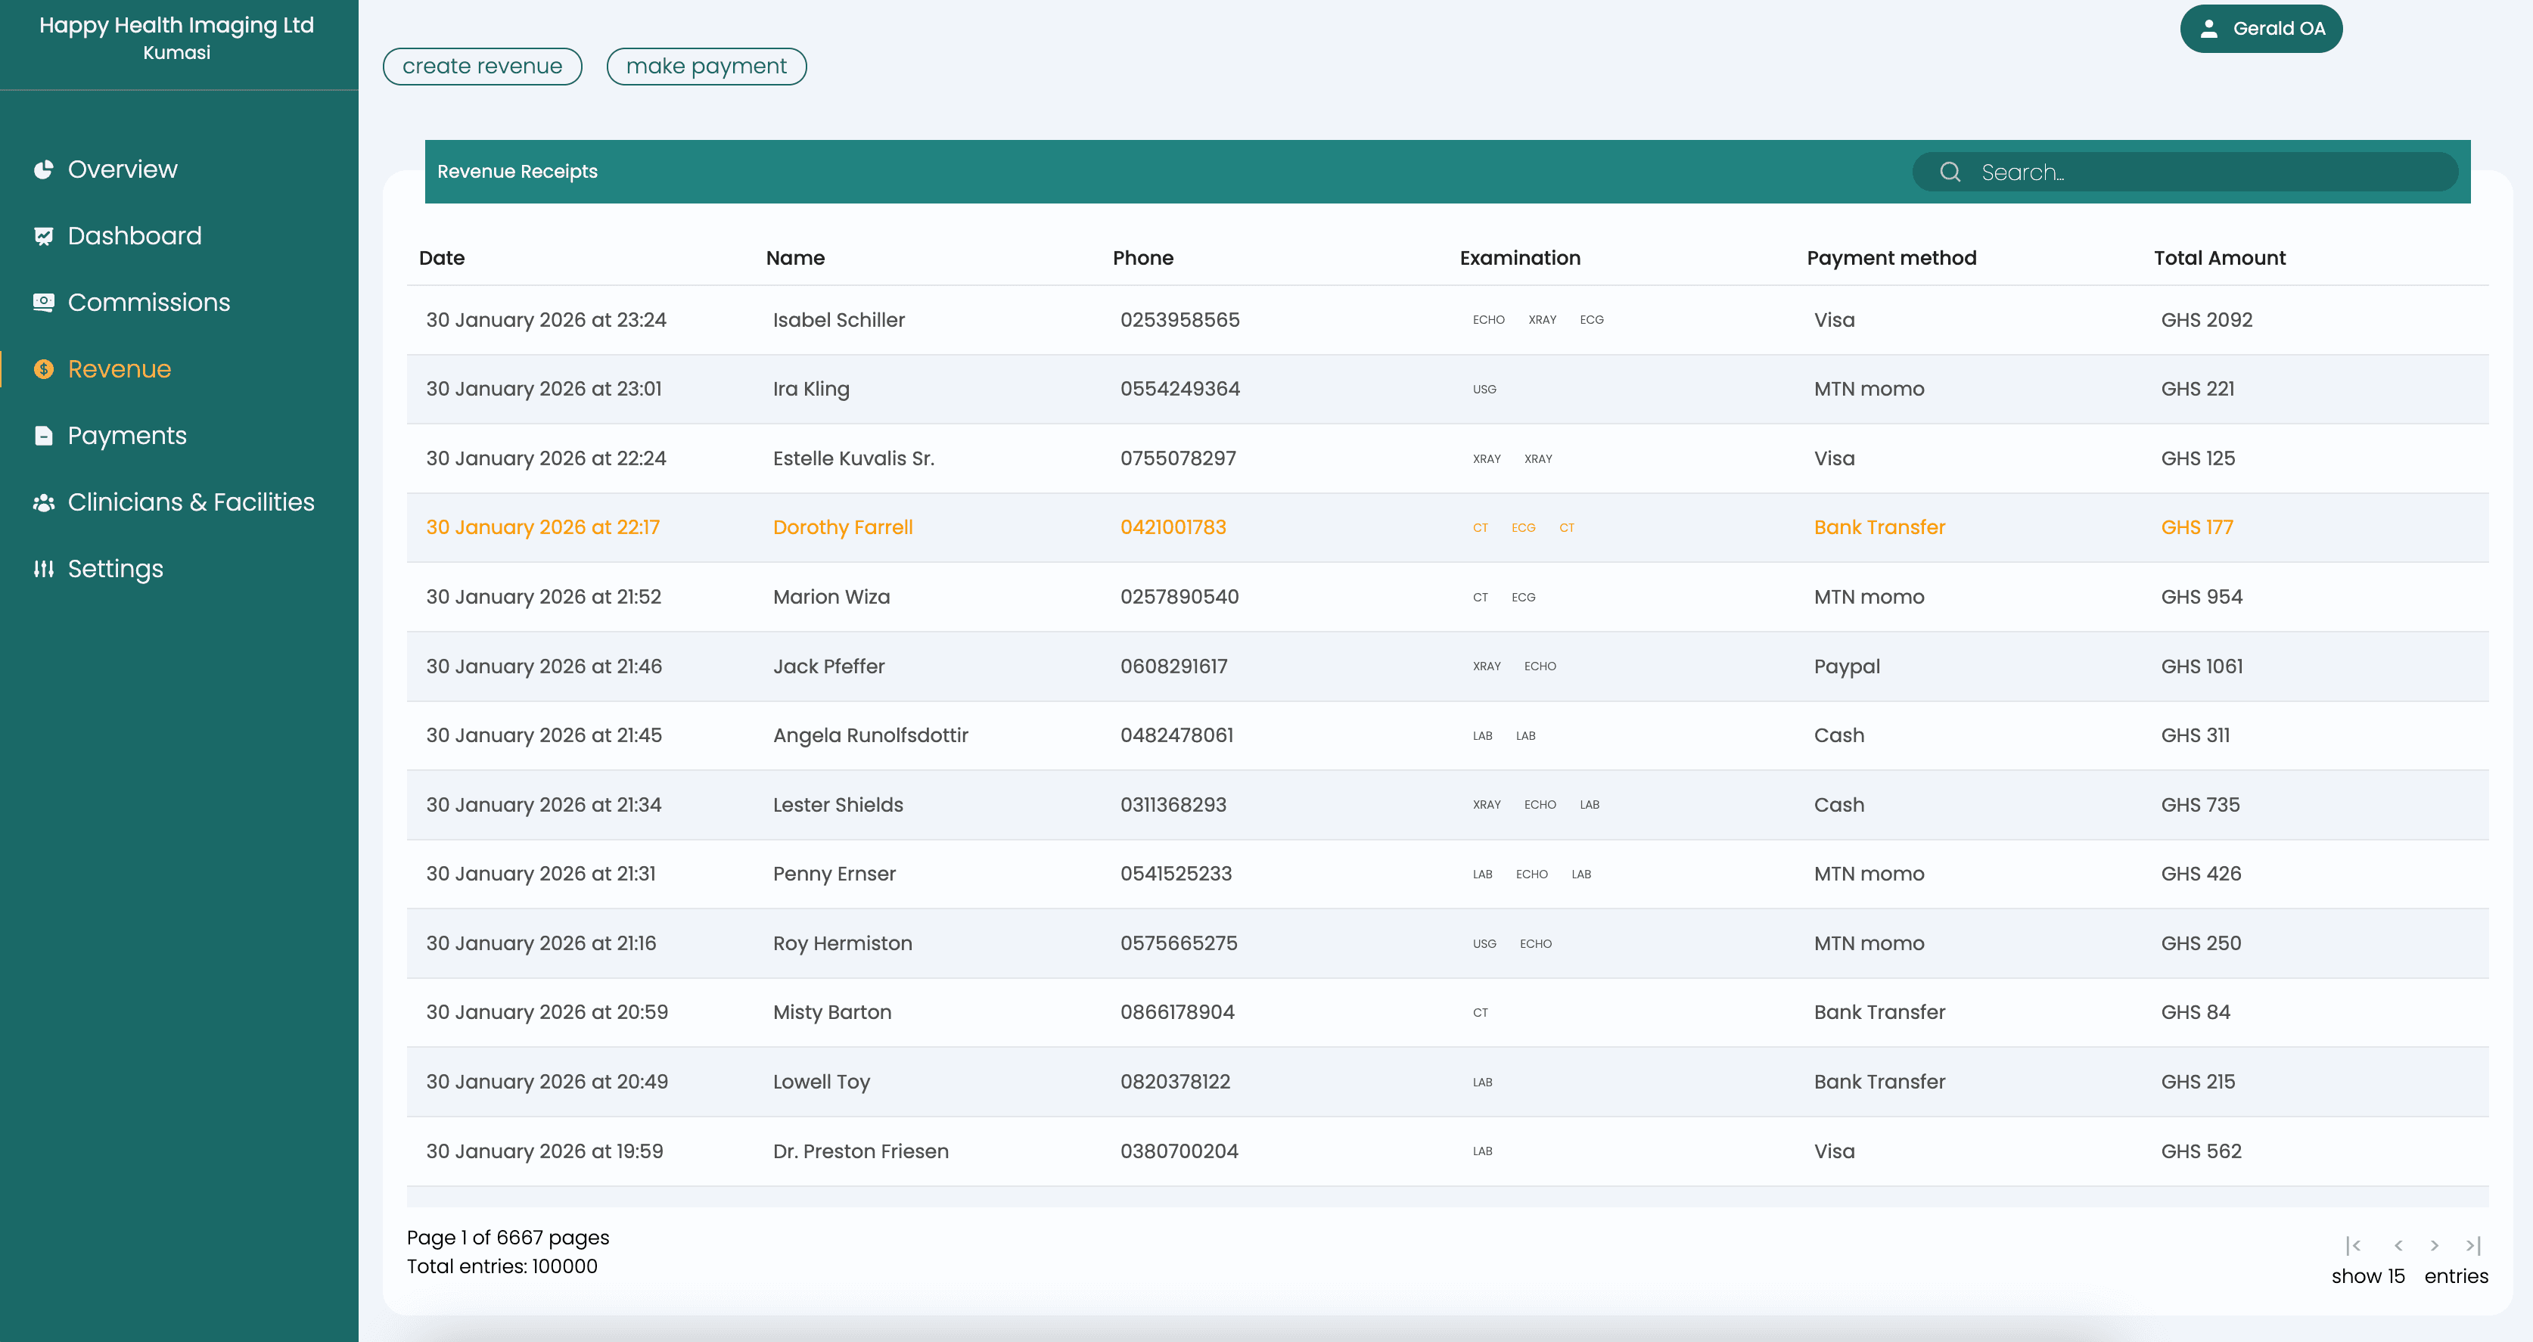The image size is (2533, 1342).
Task: Click the Payment method column header
Action: [1891, 259]
